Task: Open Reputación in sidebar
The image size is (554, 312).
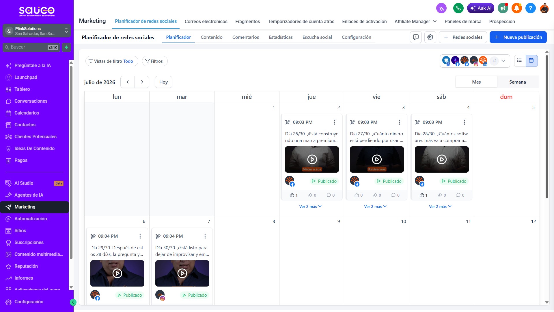Action: tap(26, 266)
